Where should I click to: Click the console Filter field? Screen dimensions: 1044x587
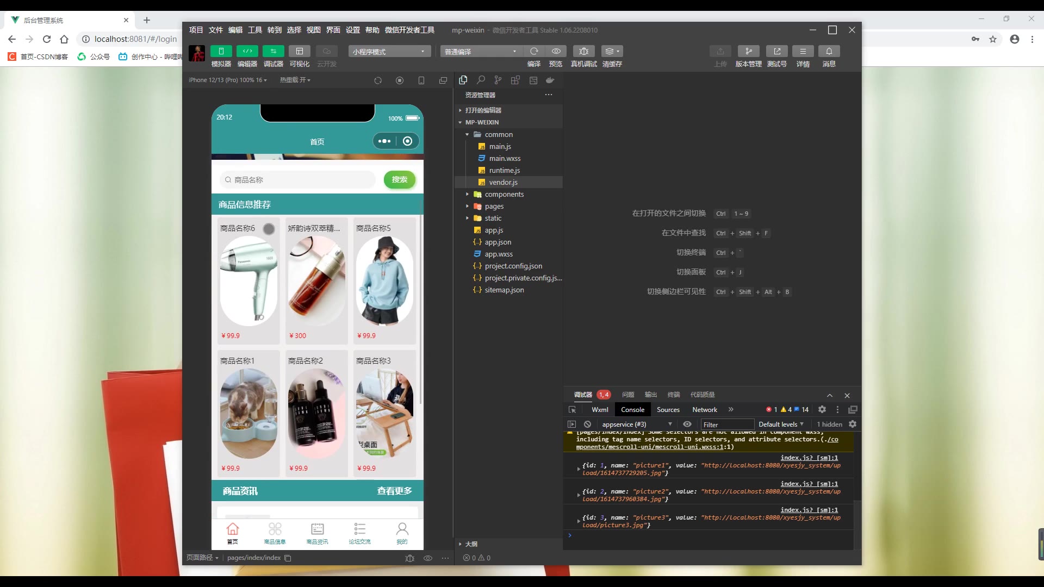[x=727, y=424]
